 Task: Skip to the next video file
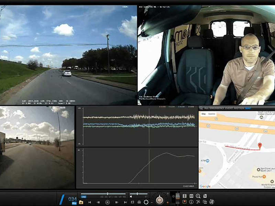(125, 202)
